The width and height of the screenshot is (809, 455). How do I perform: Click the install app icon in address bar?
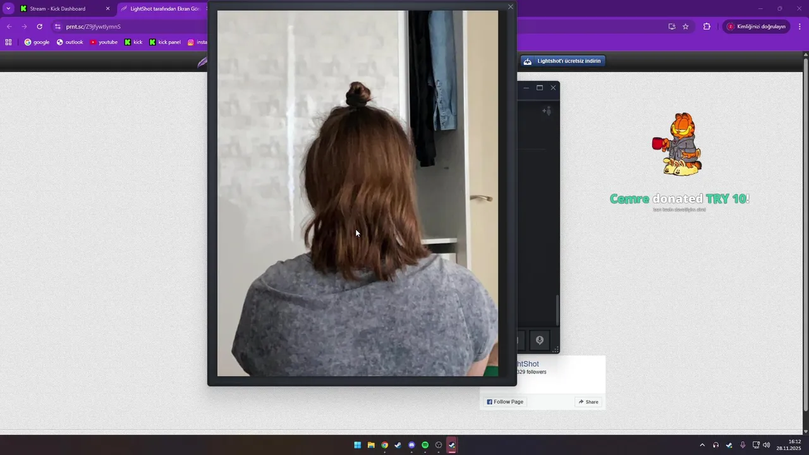[x=672, y=27]
